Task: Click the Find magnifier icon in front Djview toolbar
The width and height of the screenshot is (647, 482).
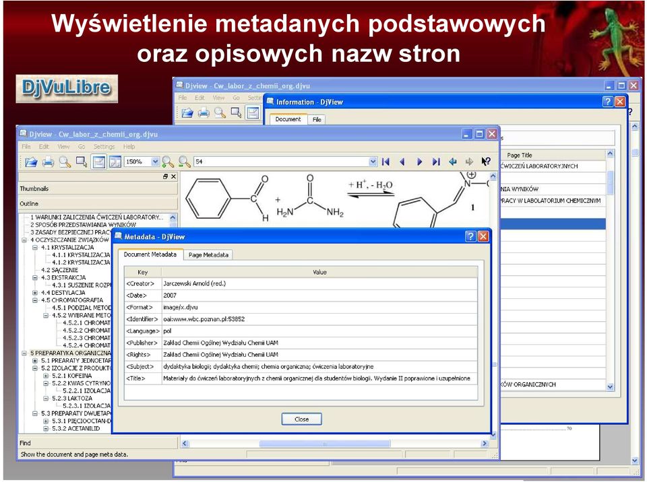Action: point(65,162)
